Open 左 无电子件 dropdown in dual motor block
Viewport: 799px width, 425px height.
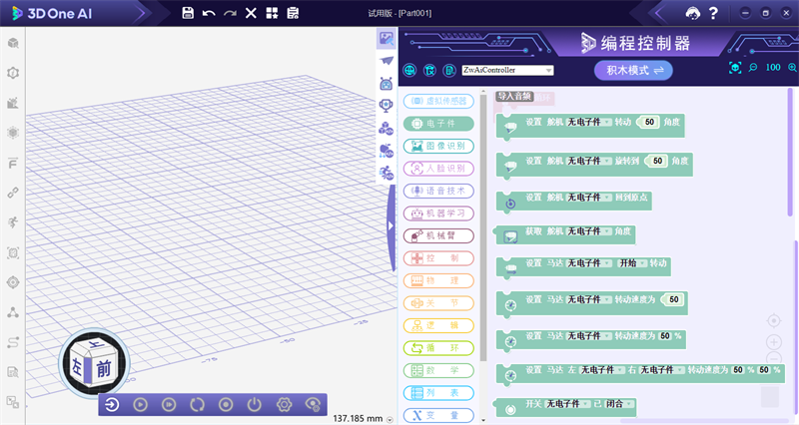point(603,370)
